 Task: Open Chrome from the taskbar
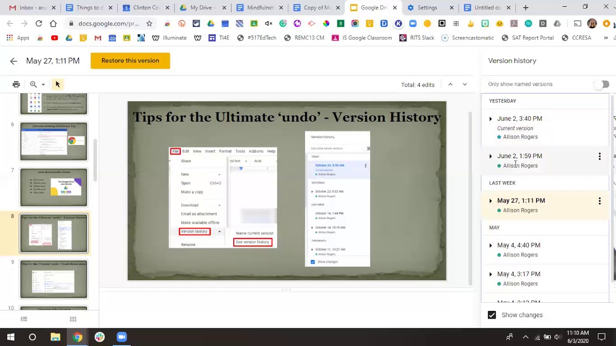[x=77, y=337]
